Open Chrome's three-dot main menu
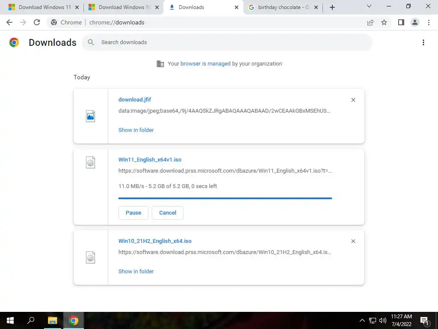The width and height of the screenshot is (438, 329). (429, 22)
